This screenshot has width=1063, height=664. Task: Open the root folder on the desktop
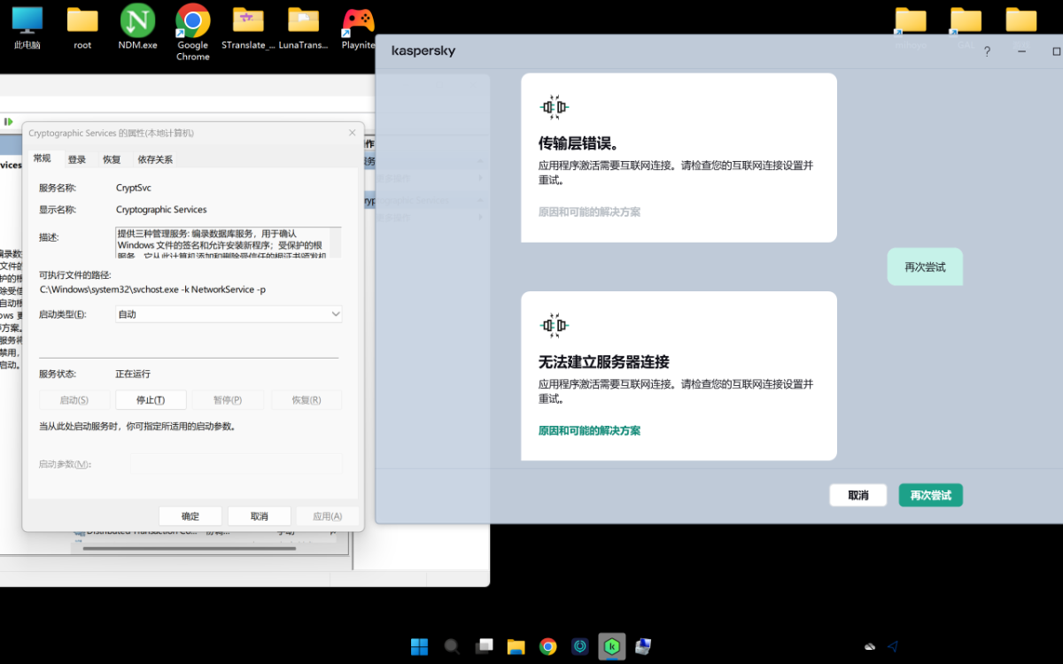tap(82, 28)
